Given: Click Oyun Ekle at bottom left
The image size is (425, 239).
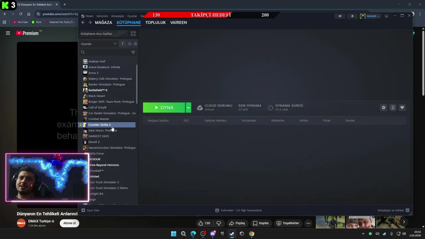Looking at the screenshot, I should pos(90,210).
